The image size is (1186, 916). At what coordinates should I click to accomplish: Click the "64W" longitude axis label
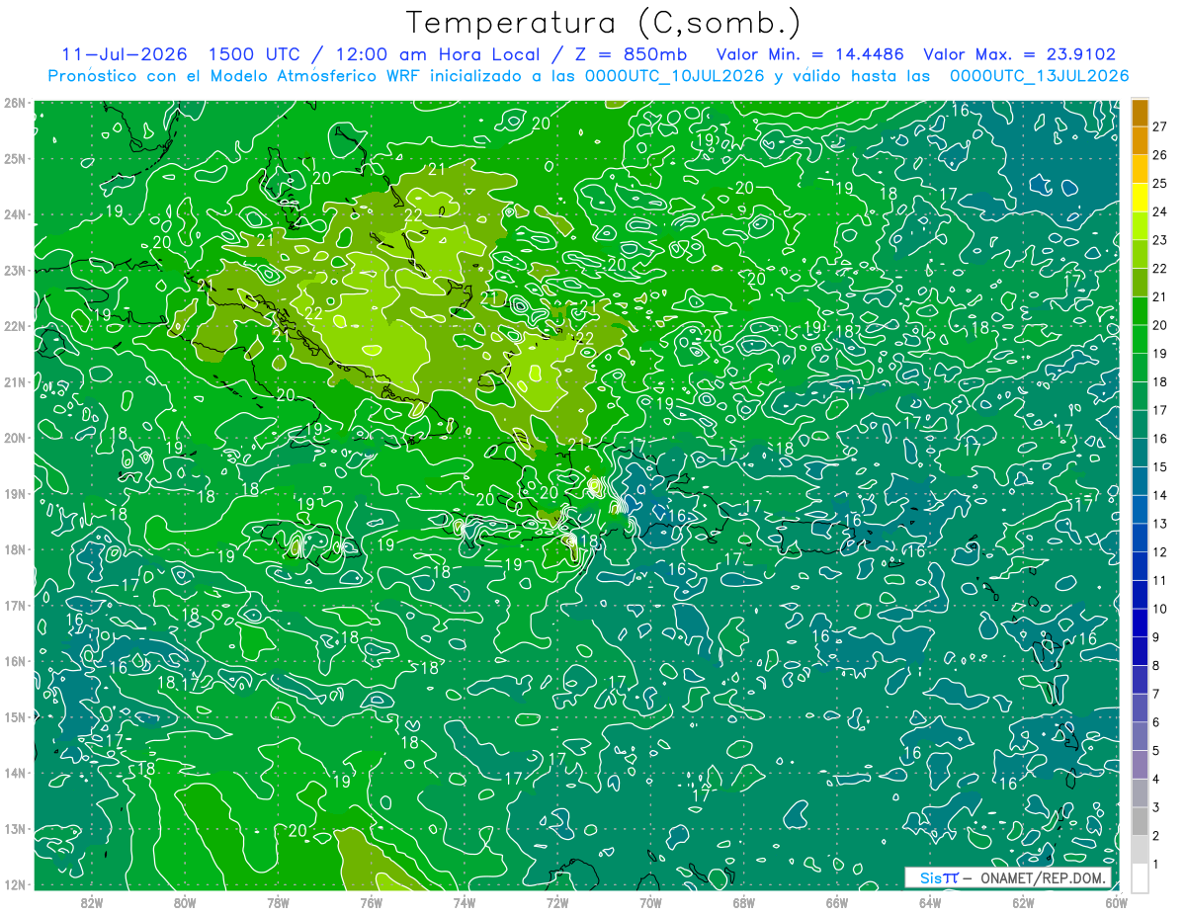930,901
